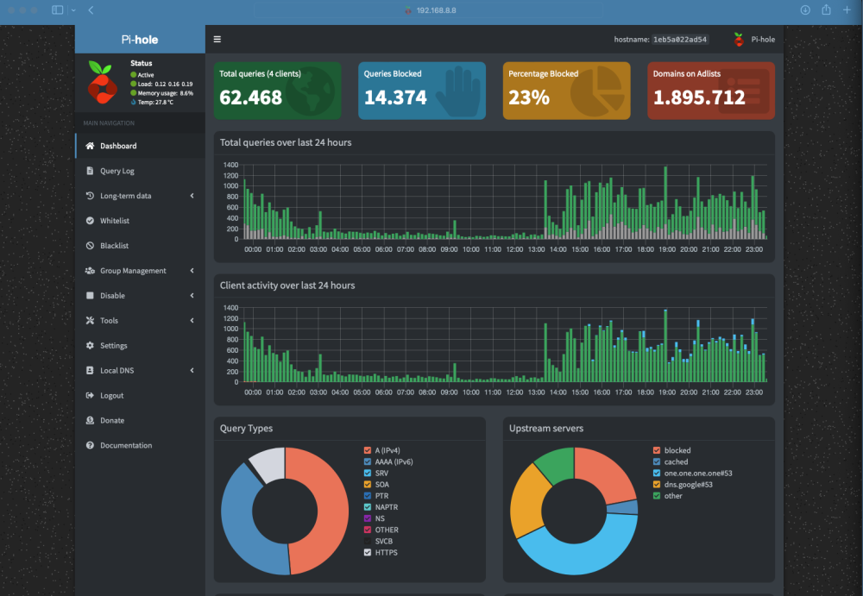Click the Dashboard home icon
Image resolution: width=863 pixels, height=596 pixels.
click(90, 146)
